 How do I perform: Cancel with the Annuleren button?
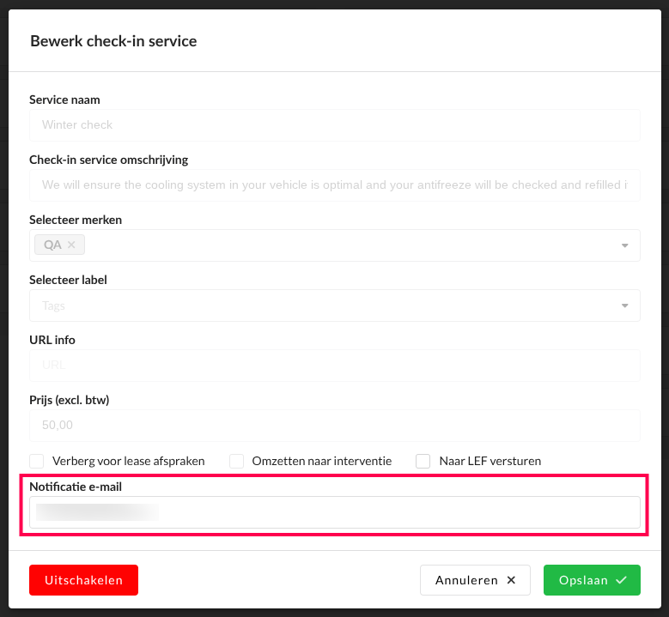[x=475, y=580]
